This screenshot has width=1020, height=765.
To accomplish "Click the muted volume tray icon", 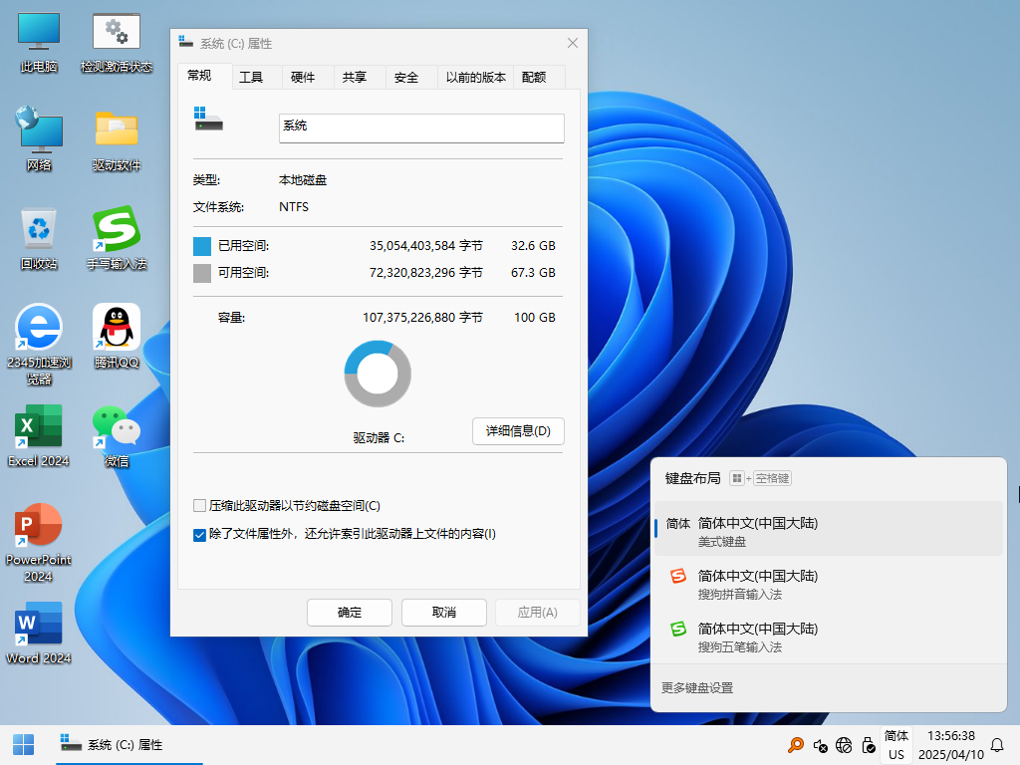I will click(x=821, y=745).
